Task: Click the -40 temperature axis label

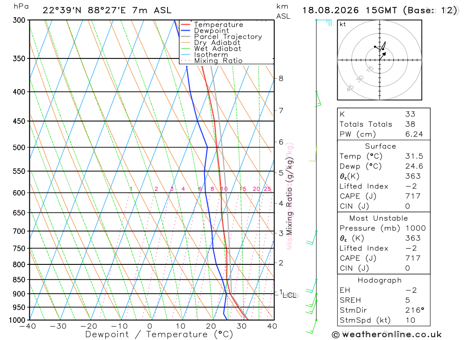Action: click(27, 326)
